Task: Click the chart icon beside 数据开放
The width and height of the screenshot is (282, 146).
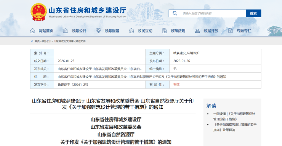Action: point(197,31)
